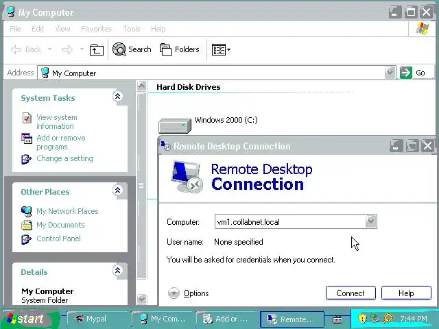Viewport: 439px width, 329px height.
Task: Open My Documents link
Action: [60, 225]
